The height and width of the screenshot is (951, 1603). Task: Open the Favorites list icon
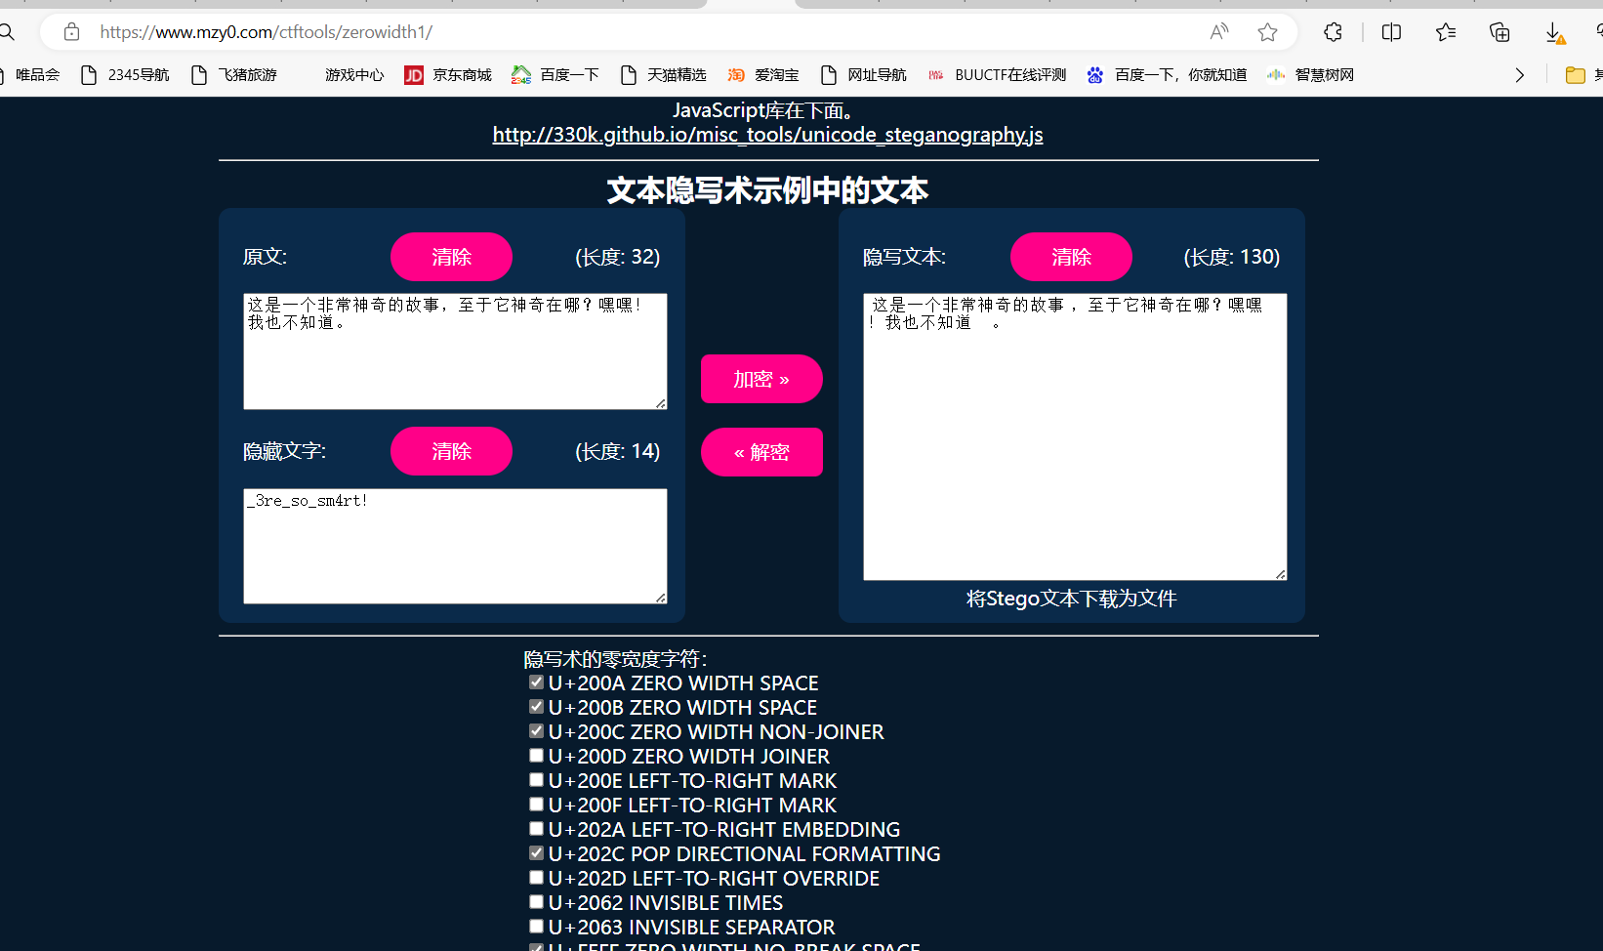pyautogui.click(x=1446, y=32)
